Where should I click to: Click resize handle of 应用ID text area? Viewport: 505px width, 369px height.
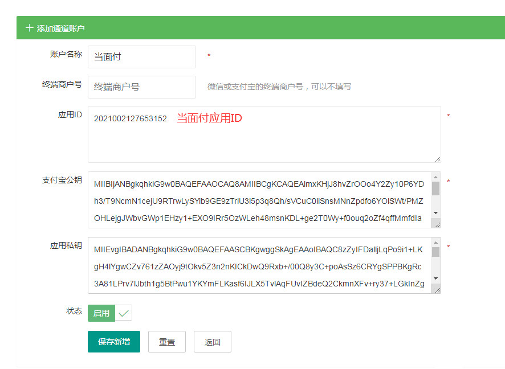click(x=437, y=159)
